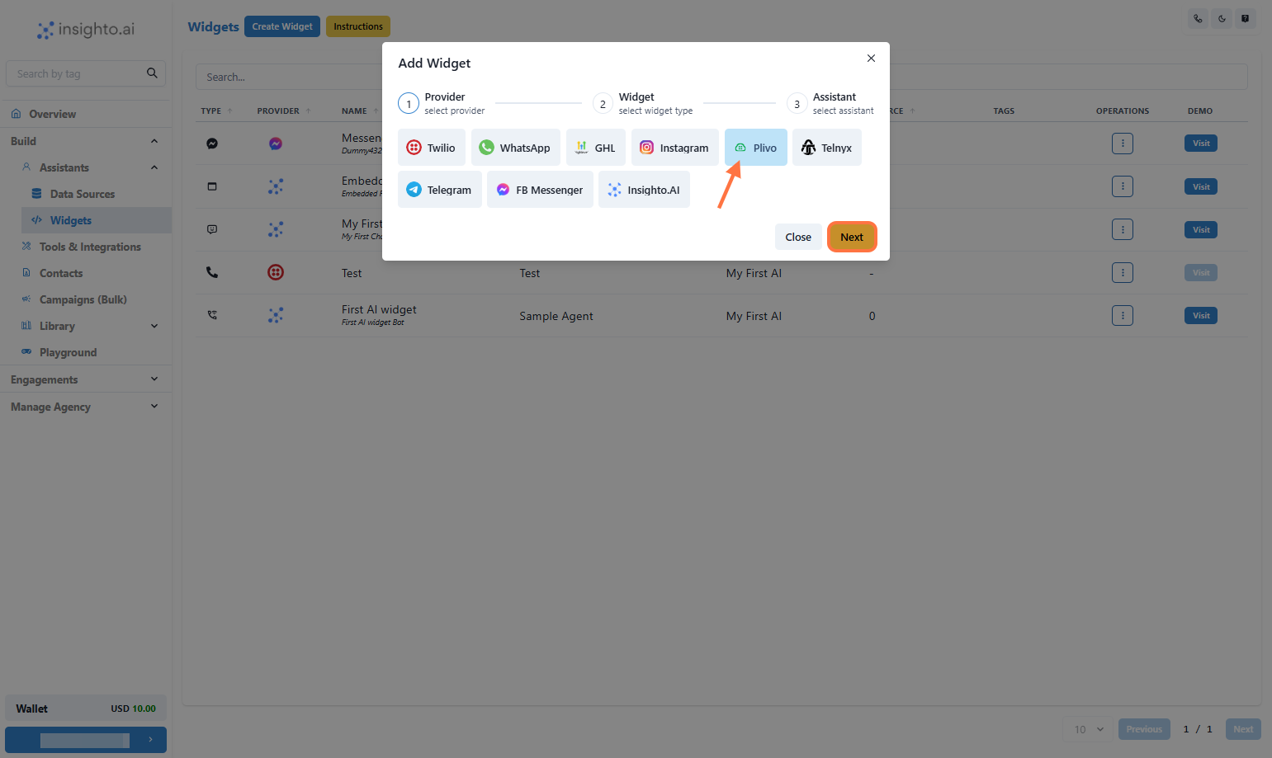Screen dimensions: 1272x758
Task: Click the pagination Next button at bottom
Action: coord(1243,729)
